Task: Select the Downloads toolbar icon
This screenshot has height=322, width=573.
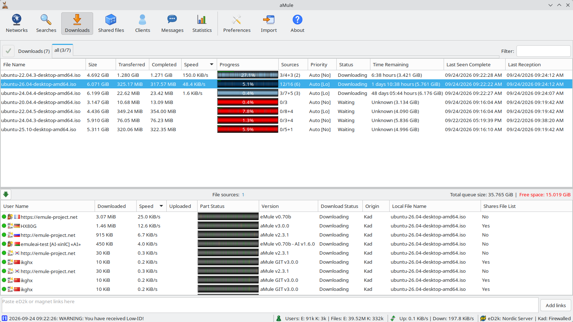Action: point(77,24)
